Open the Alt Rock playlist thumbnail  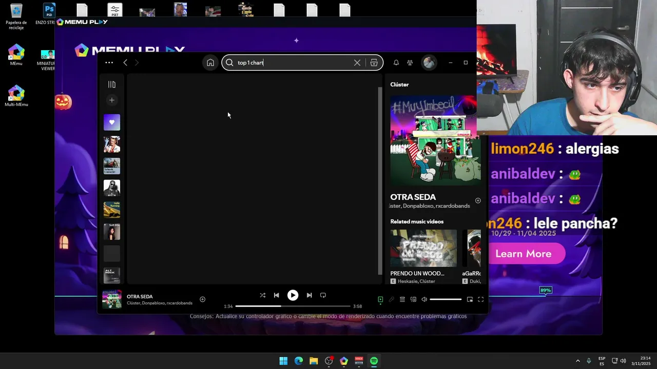click(112, 275)
